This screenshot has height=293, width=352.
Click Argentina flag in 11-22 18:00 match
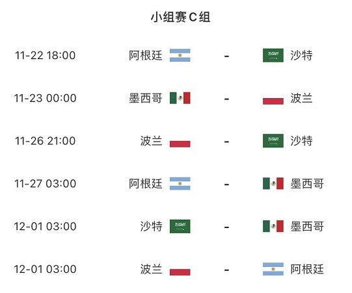pyautogui.click(x=180, y=55)
